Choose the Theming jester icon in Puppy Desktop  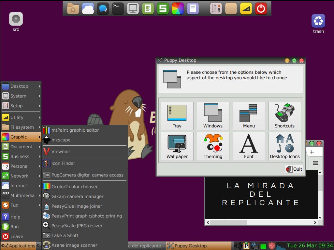213,146
